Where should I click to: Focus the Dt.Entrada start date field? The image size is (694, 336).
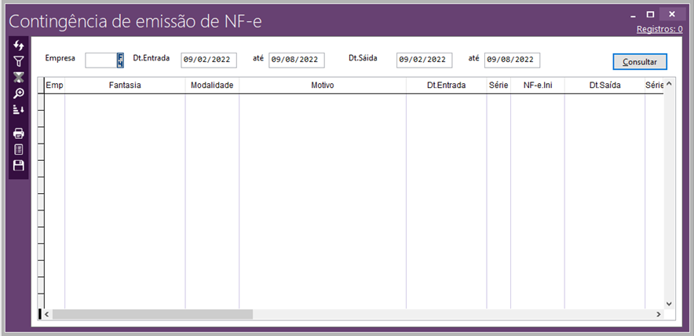tap(208, 60)
